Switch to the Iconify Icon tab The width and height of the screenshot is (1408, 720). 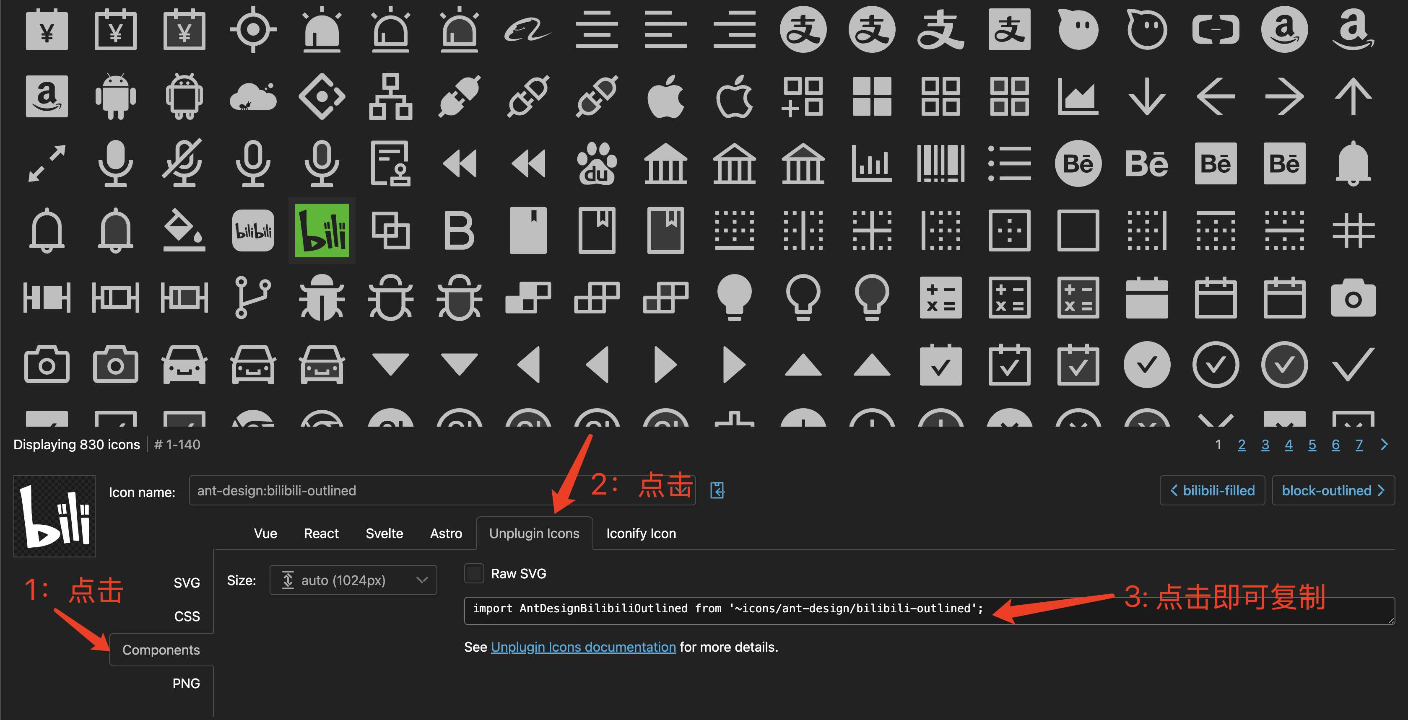[641, 534]
